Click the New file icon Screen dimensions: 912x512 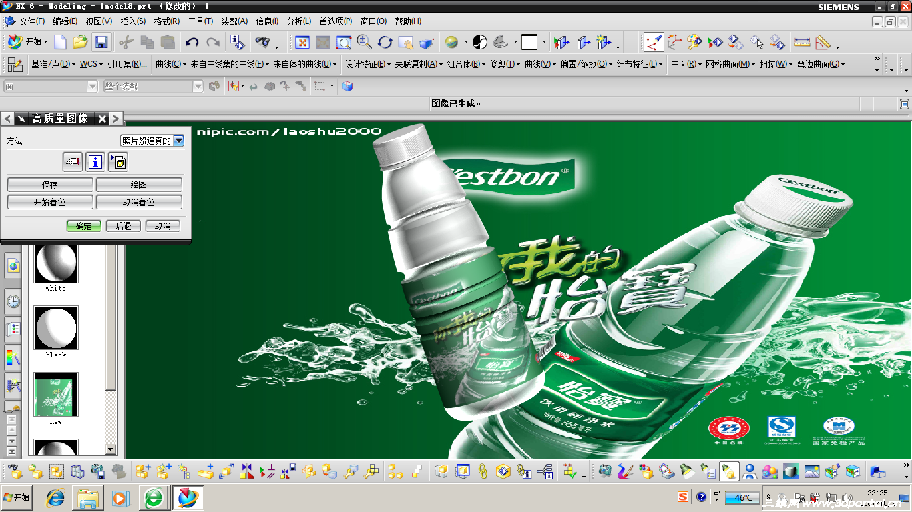pyautogui.click(x=61, y=42)
